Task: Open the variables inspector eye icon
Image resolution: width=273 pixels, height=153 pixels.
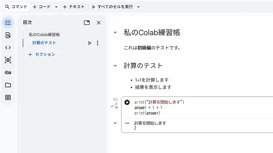Action: point(8,60)
